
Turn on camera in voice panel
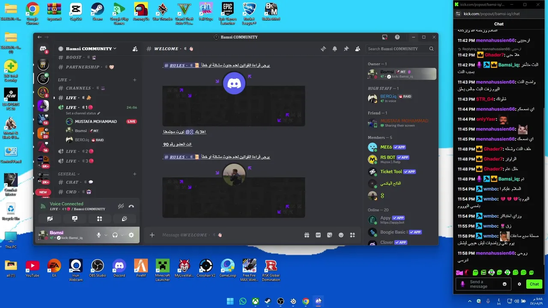tap(50, 219)
